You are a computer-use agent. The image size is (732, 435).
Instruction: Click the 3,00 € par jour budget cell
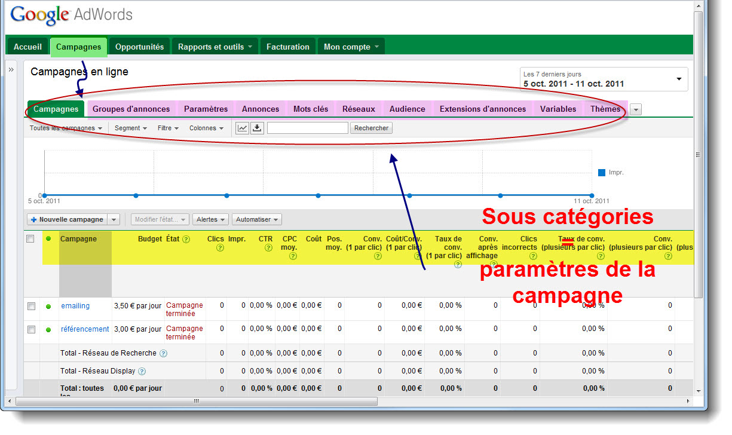tap(137, 329)
